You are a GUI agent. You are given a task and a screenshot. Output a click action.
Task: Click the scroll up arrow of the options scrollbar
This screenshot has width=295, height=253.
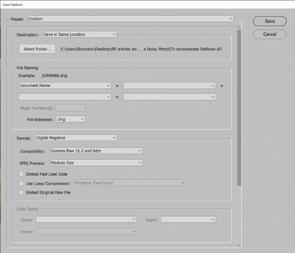pos(239,28)
